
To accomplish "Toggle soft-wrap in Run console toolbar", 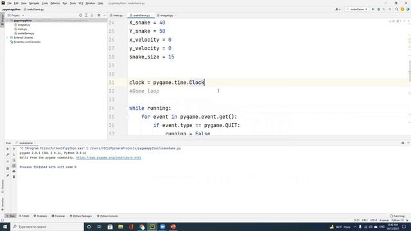I will point(14,160).
